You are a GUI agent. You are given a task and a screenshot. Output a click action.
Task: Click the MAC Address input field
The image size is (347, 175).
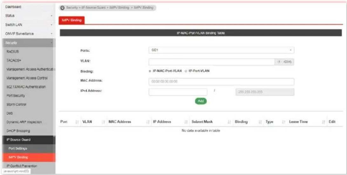(221, 82)
